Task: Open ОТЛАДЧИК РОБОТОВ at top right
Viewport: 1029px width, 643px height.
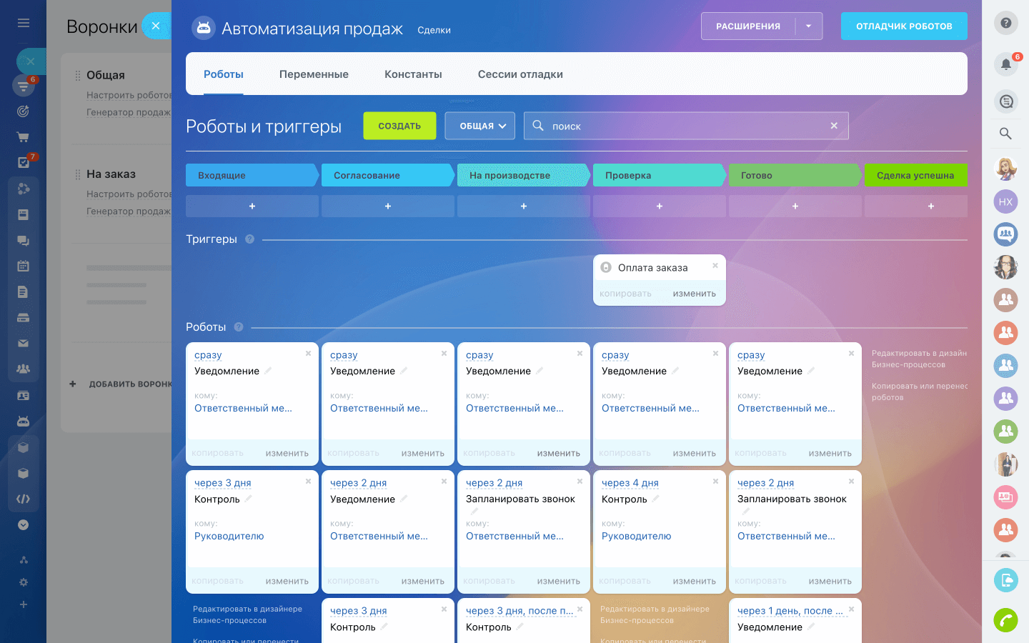Action: (904, 25)
